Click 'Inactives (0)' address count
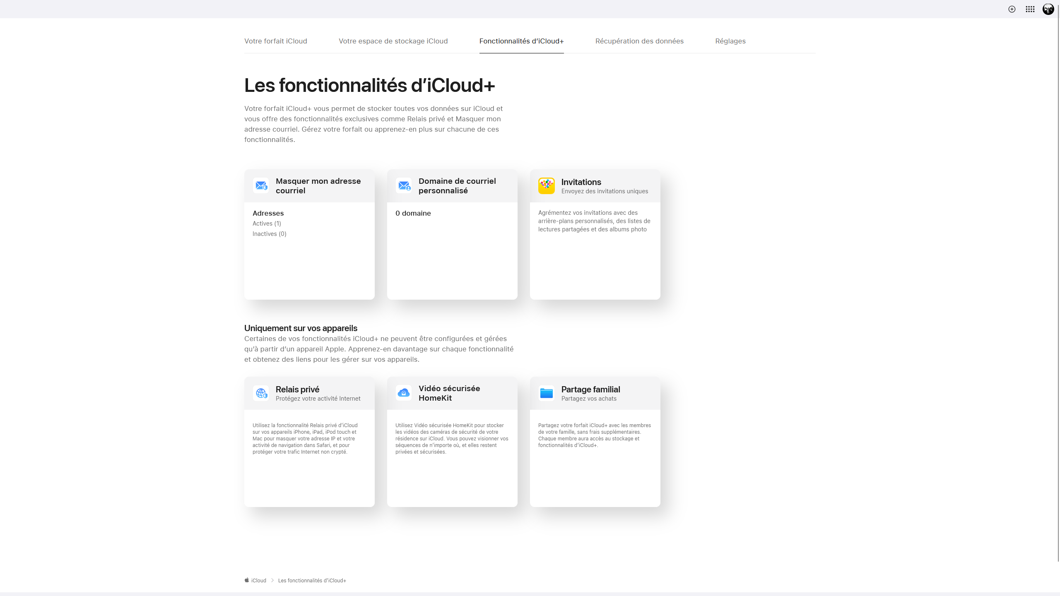 point(269,234)
